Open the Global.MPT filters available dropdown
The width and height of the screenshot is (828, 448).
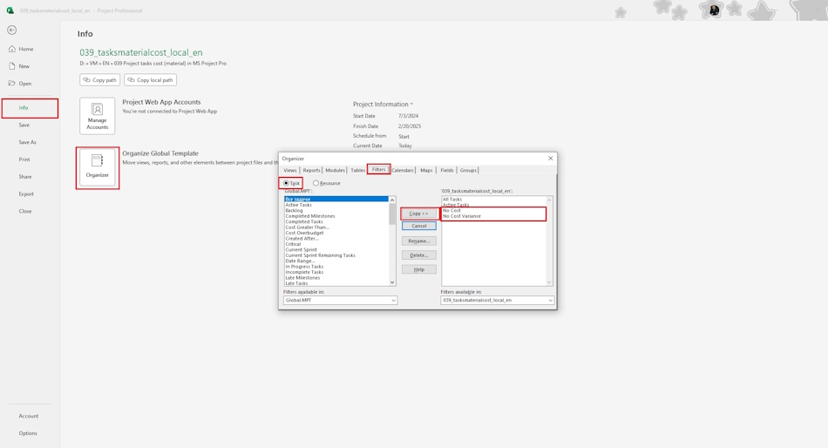(393, 300)
